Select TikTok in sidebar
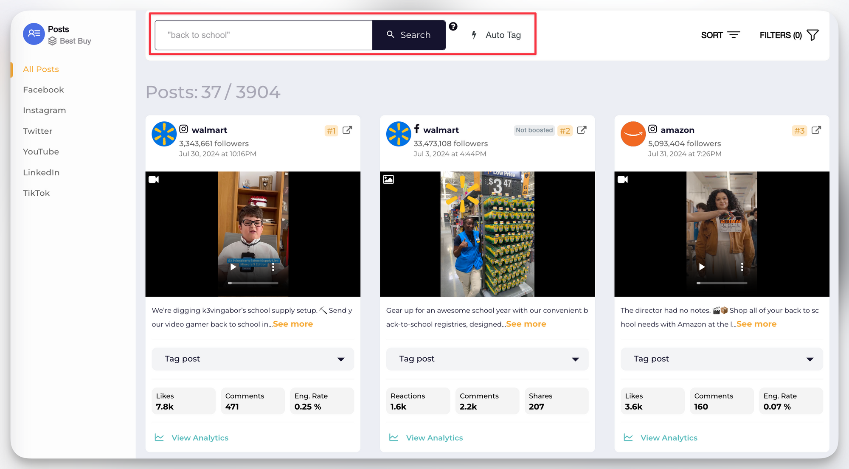Image resolution: width=849 pixels, height=469 pixels. click(37, 193)
